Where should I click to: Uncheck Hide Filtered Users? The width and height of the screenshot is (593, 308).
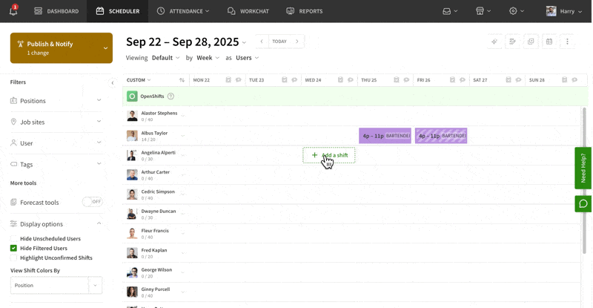click(x=13, y=249)
